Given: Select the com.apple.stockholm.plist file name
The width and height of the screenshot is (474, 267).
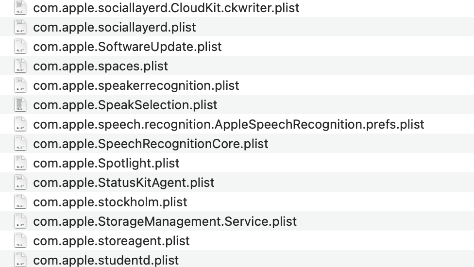Looking at the screenshot, I should tap(110, 202).
